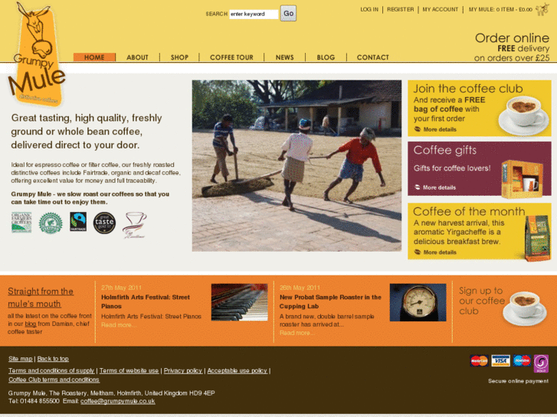
Task: Open Terms of website use
Action: (x=129, y=370)
